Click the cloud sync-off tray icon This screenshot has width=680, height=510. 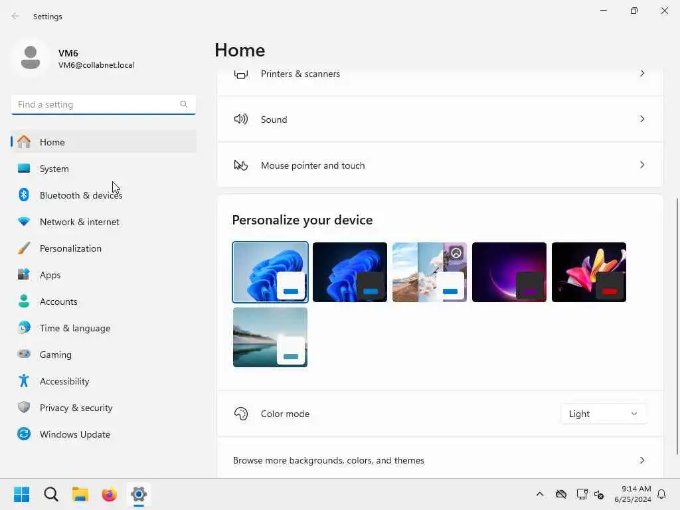pyautogui.click(x=561, y=494)
